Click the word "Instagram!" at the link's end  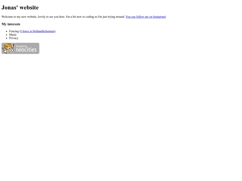[x=160, y=17]
